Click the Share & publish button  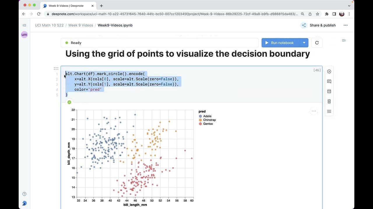point(318,25)
